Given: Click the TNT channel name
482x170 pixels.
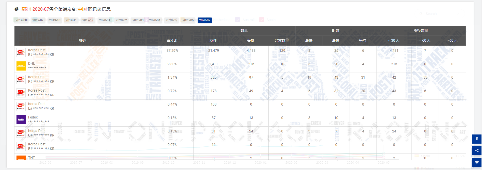Looking at the screenshot, I should (31, 158).
